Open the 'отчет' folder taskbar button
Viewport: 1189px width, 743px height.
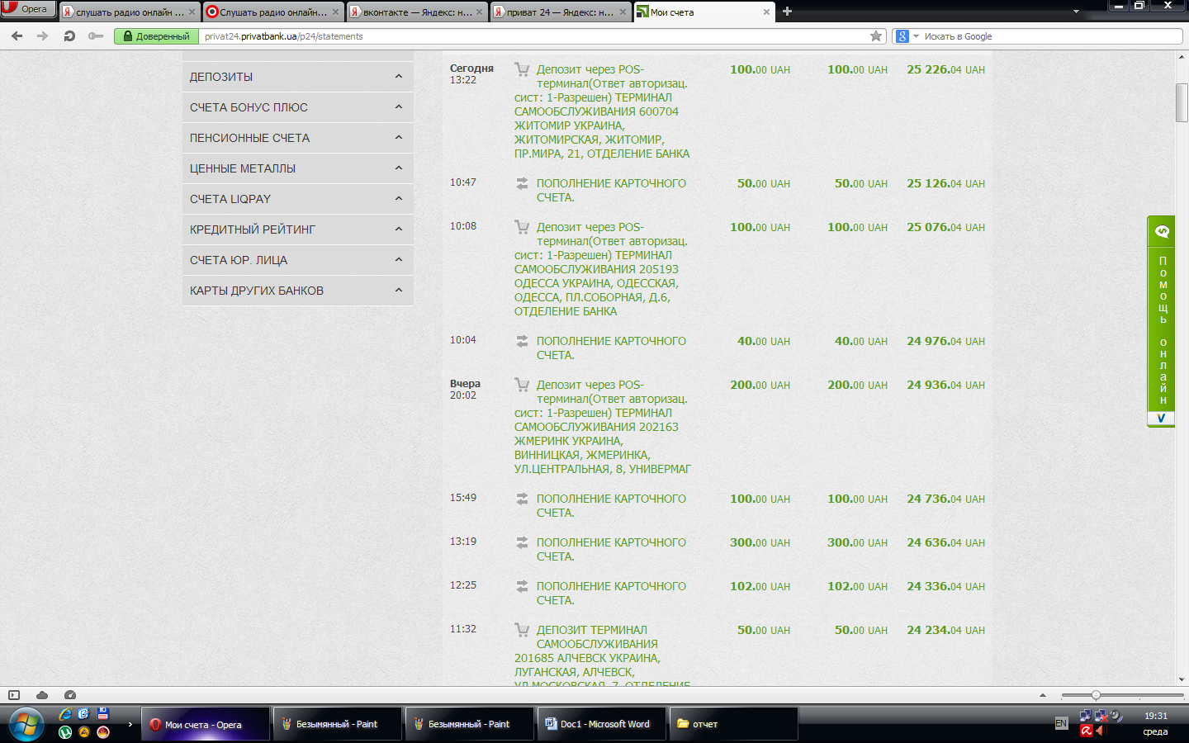pos(734,724)
